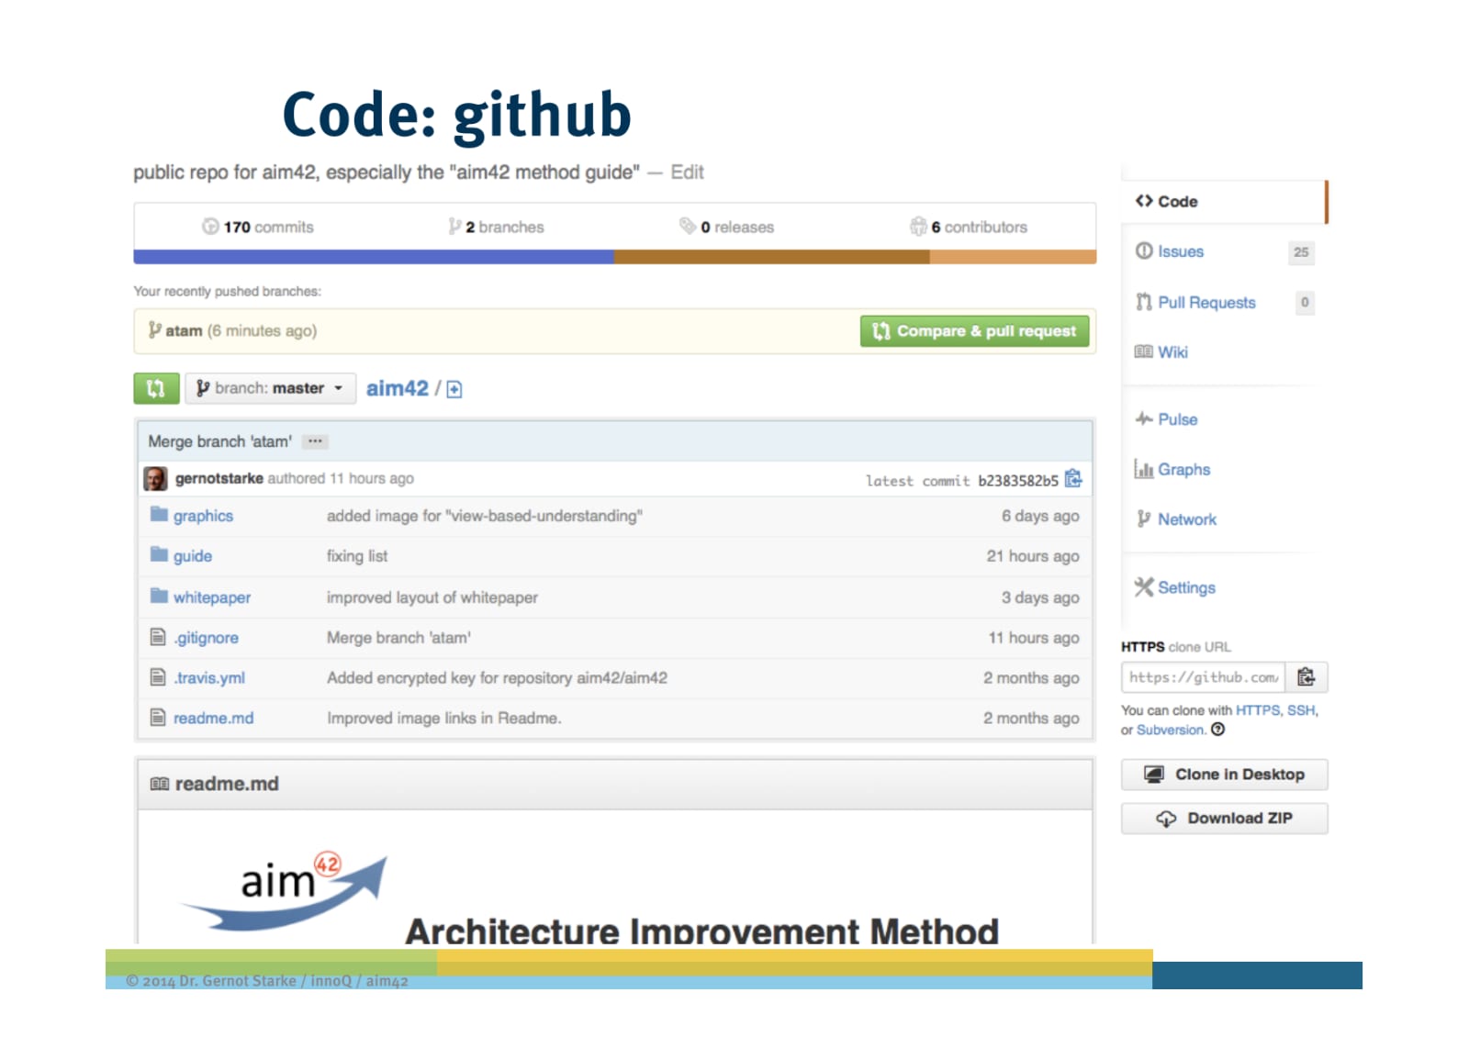
Task: Click the Code brackets icon in sidebar
Action: point(1144,201)
